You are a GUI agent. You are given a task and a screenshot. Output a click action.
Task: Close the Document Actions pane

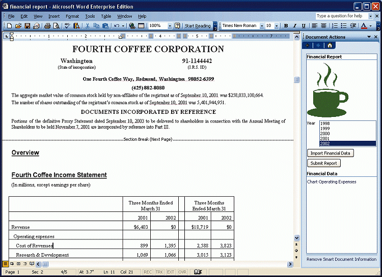click(376, 37)
